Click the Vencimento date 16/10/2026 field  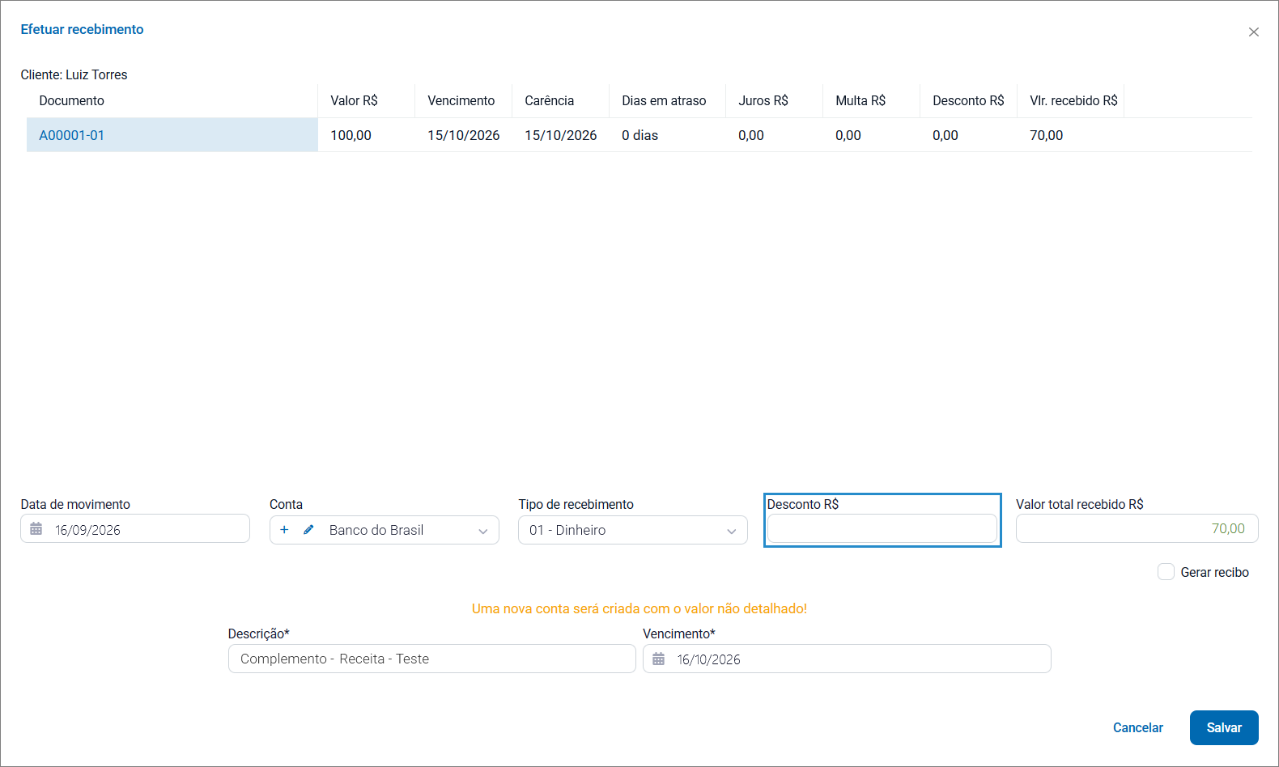click(x=847, y=659)
